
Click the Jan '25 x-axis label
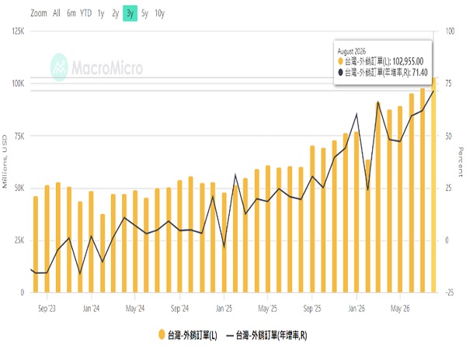224,309
